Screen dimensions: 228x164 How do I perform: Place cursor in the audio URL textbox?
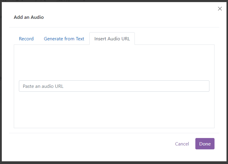point(114,86)
